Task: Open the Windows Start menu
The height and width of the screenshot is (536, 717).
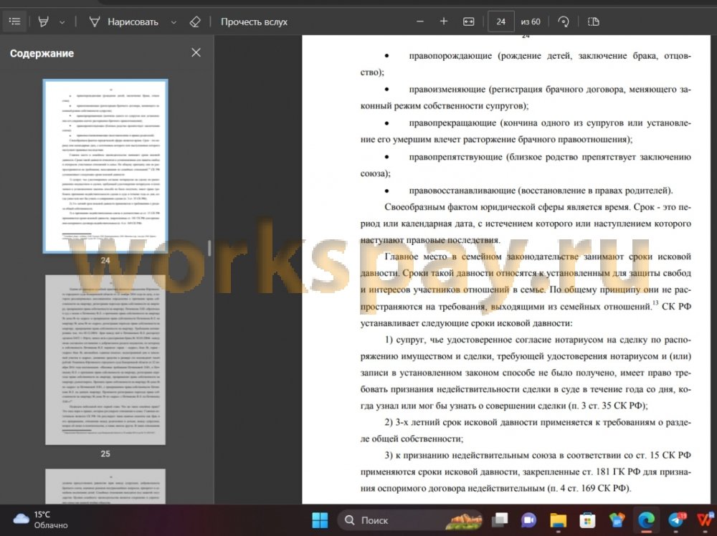Action: click(x=320, y=520)
